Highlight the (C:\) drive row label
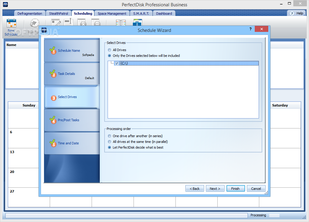Viewport: 309px width, 222px height. 124,63
